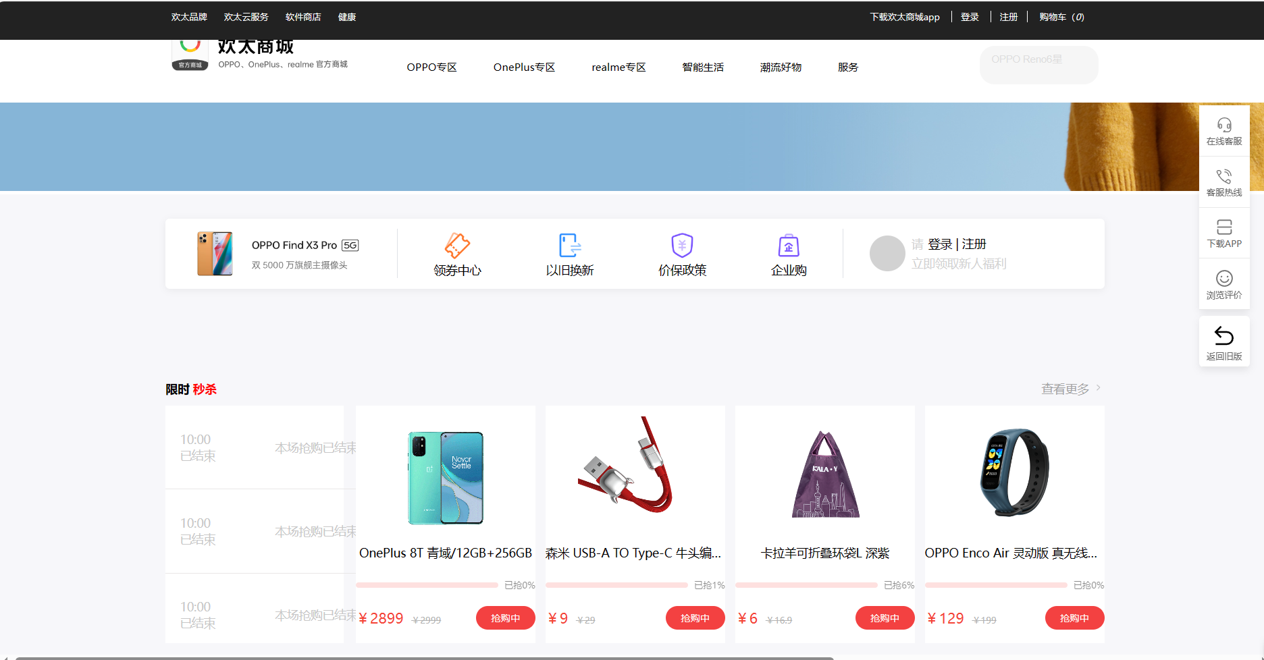Image resolution: width=1264 pixels, height=660 pixels.
Task: Click the 注册 link in top bar
Action: [x=1009, y=17]
